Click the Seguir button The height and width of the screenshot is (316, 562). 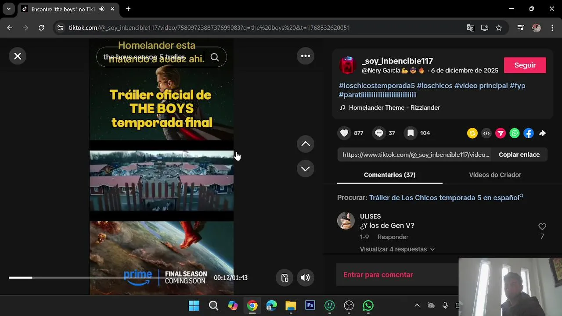(525, 65)
